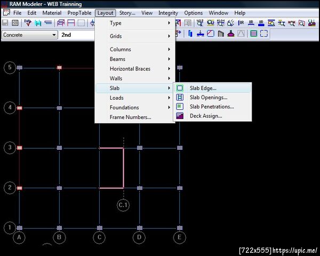Click grid bubble A at bottom
The image size is (320, 256).
point(19,237)
